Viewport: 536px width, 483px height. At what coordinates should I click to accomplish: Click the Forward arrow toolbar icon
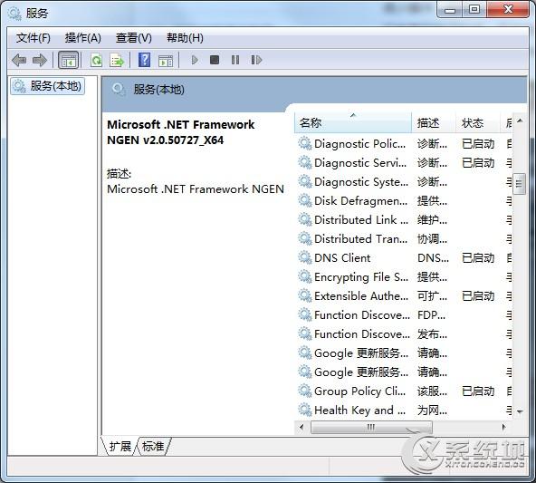click(x=40, y=60)
